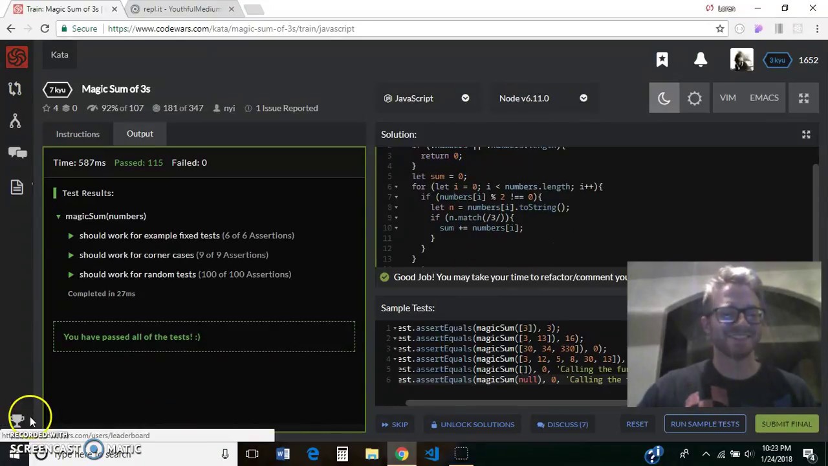
Task: Click the star count on kata
Action: tap(50, 108)
